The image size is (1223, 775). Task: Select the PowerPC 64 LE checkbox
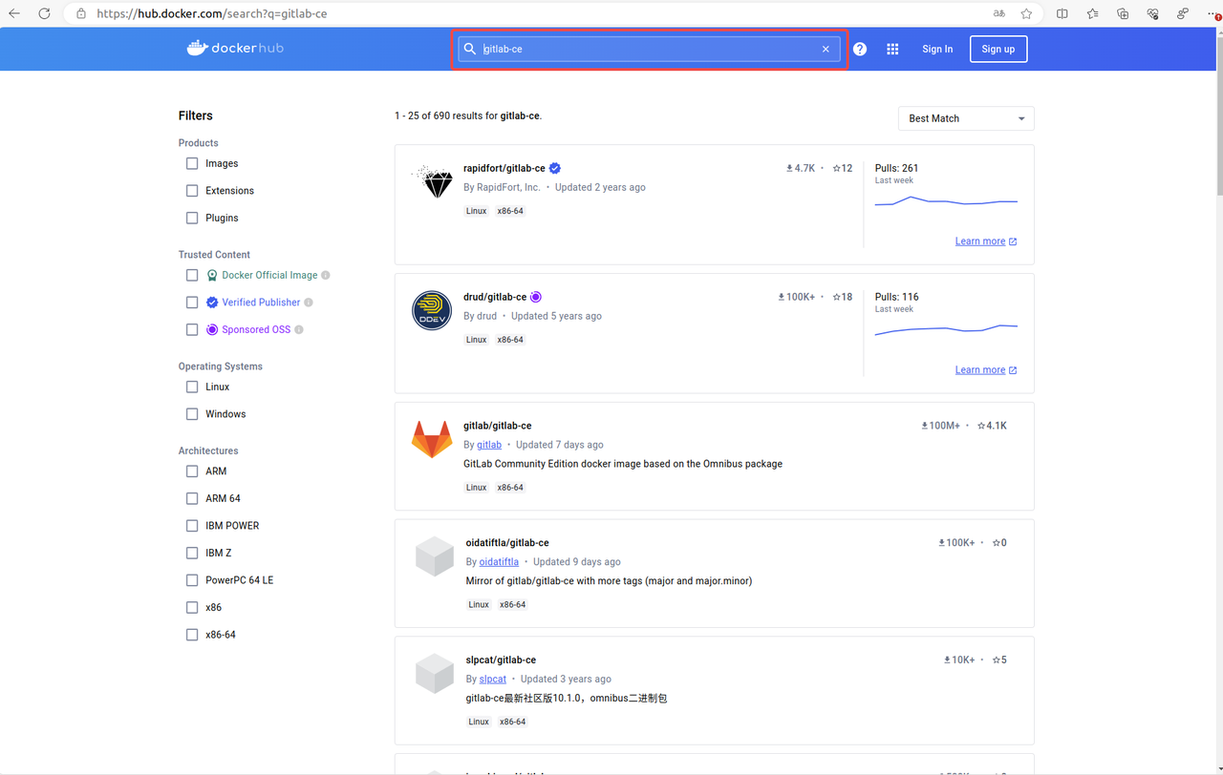[x=192, y=580]
